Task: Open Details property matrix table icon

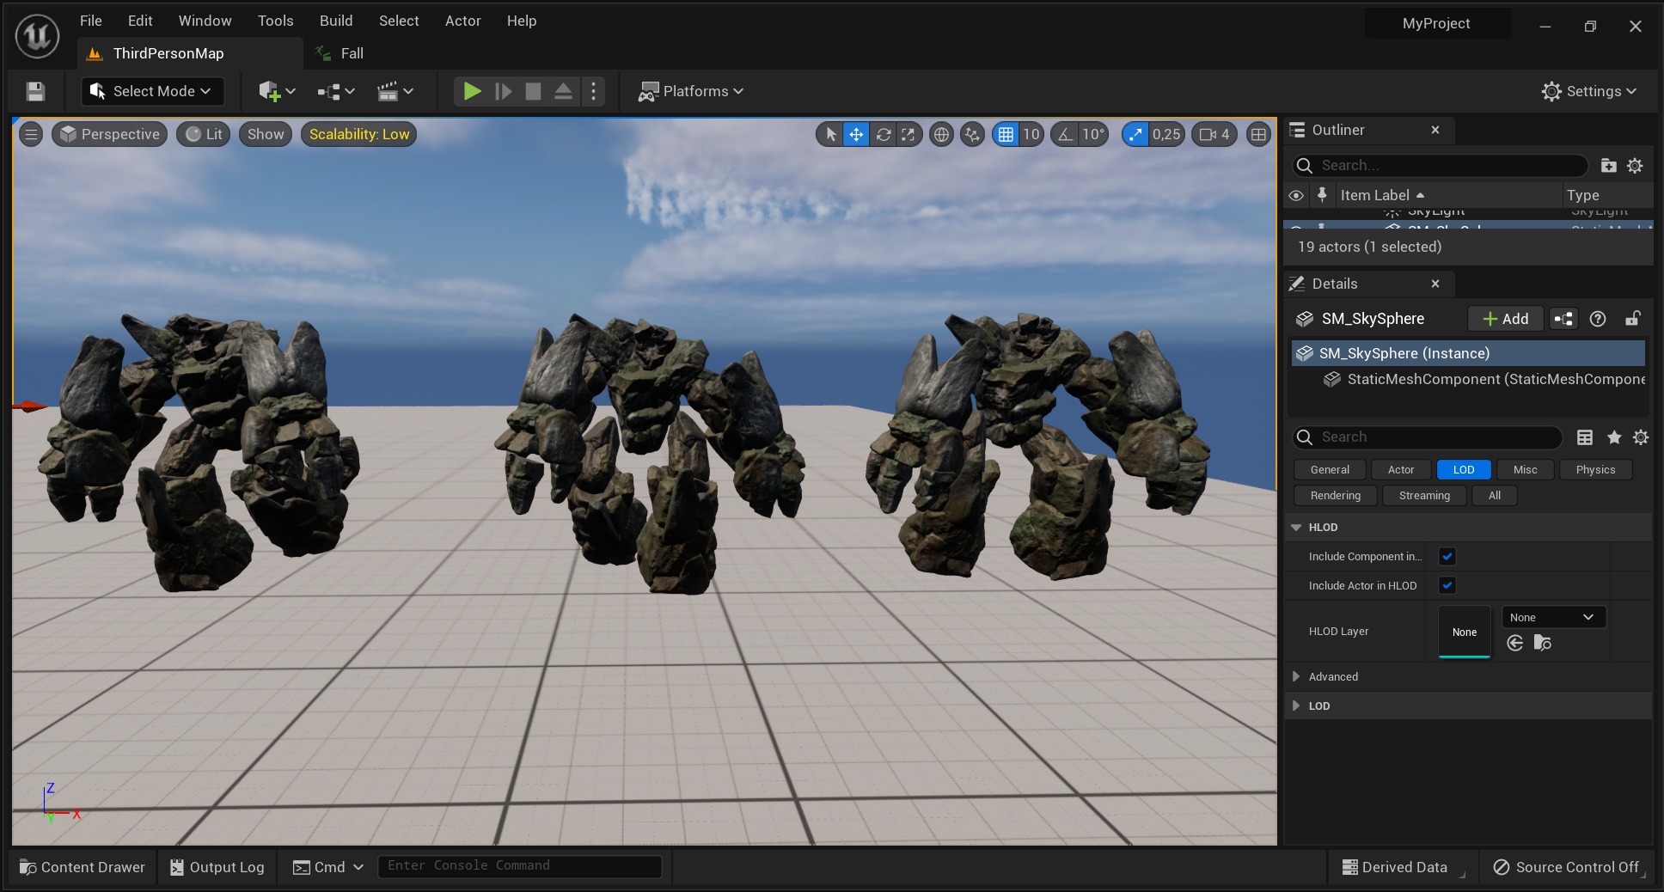Action: [x=1585, y=437]
